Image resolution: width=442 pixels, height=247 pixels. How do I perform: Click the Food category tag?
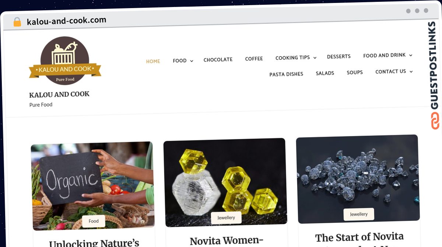94,221
